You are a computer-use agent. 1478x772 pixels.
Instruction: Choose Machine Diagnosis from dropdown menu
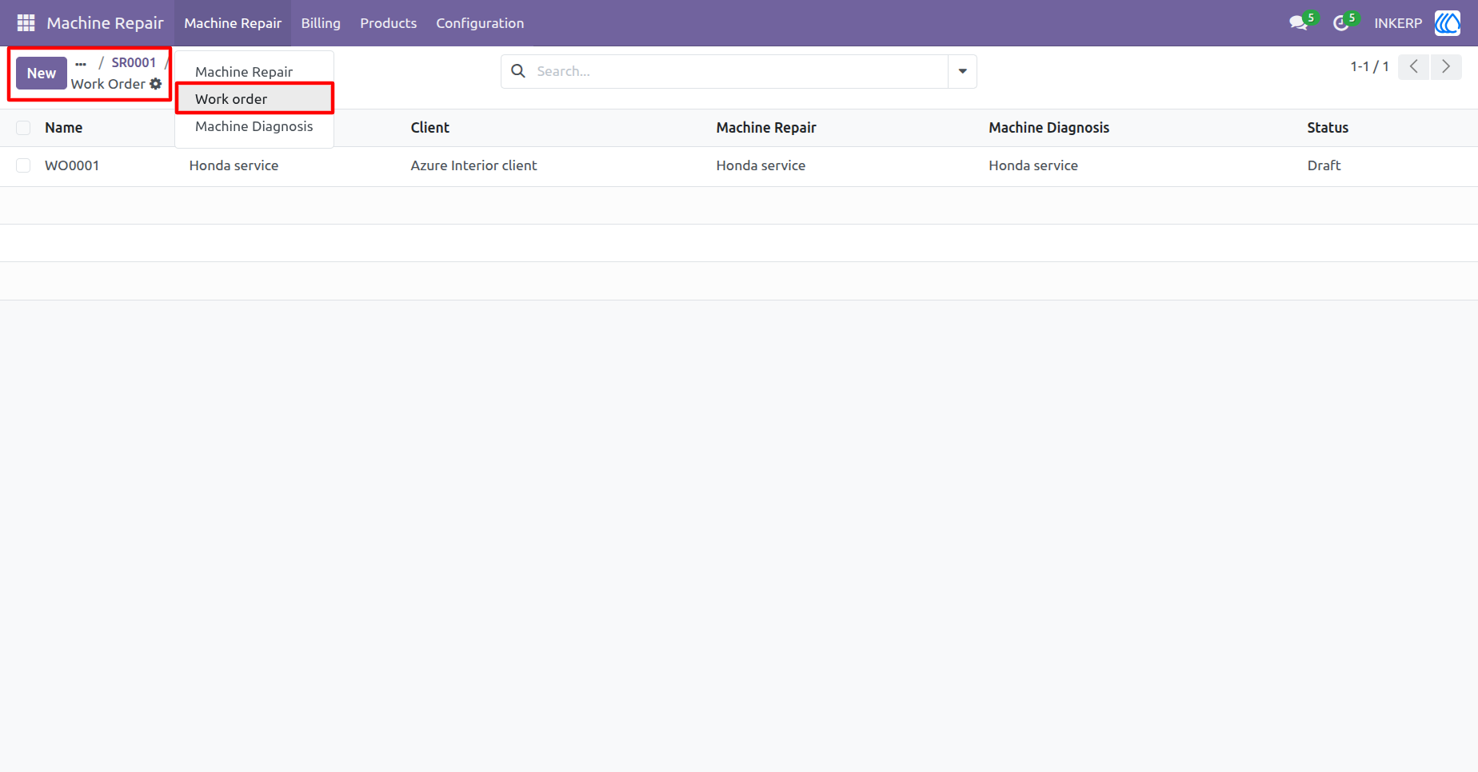pos(254,126)
